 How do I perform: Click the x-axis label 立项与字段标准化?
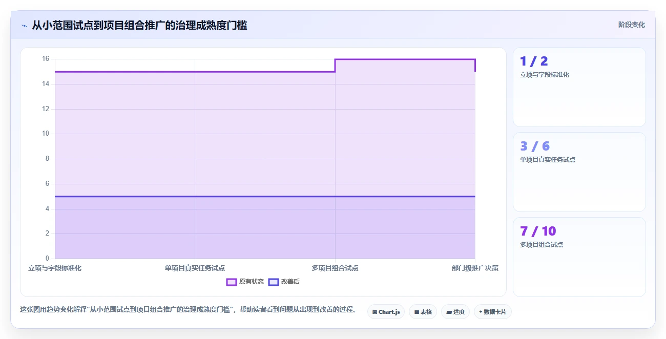(55, 268)
